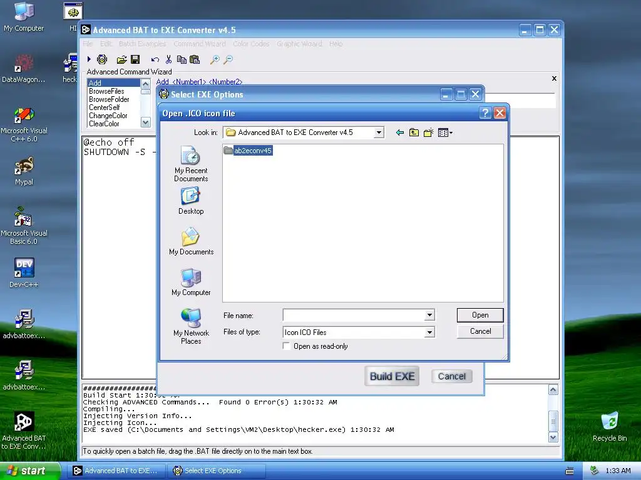Screen dimensions: 641x480
Task: Expand the File name dropdown arrow
Action: click(x=429, y=315)
